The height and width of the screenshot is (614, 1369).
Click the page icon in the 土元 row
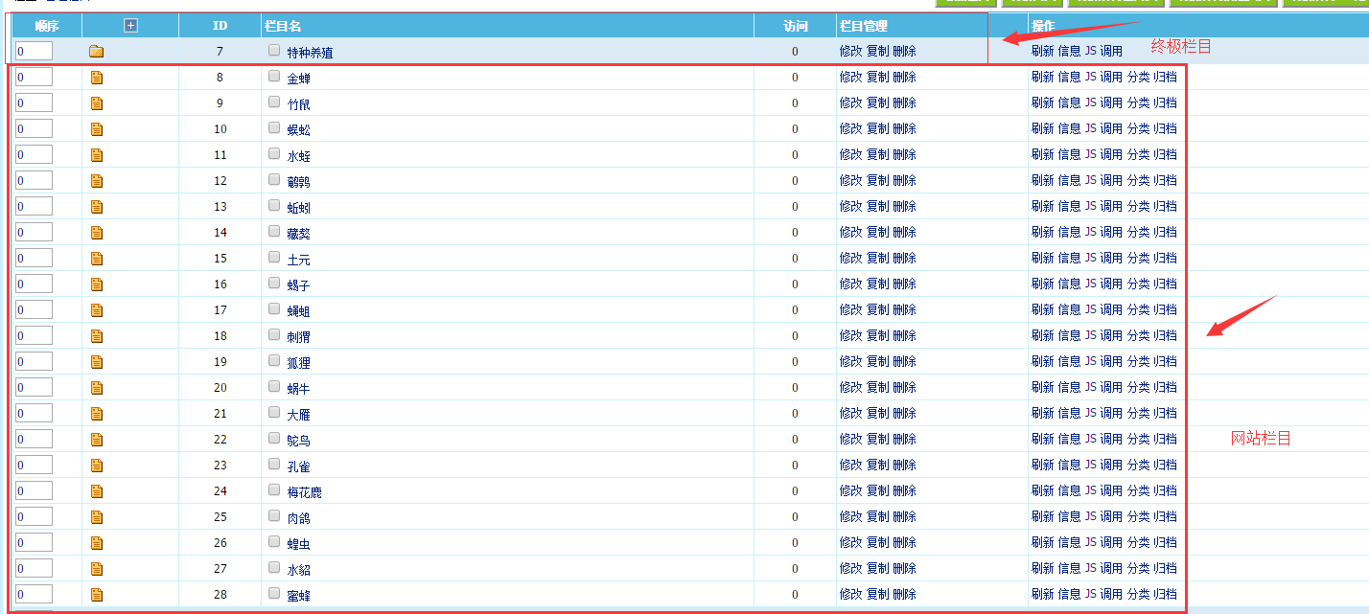(x=96, y=259)
